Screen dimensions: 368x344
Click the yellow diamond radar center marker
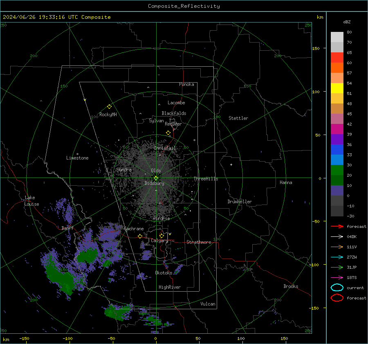(156, 178)
